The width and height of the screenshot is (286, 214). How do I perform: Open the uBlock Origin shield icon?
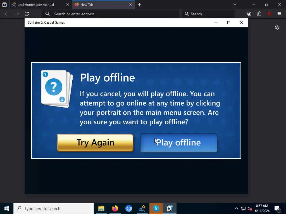[269, 14]
